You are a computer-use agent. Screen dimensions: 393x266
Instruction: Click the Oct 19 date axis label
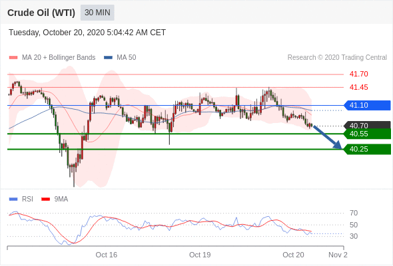(200, 255)
